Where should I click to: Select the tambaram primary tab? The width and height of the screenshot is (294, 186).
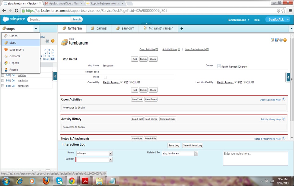tap(72, 28)
